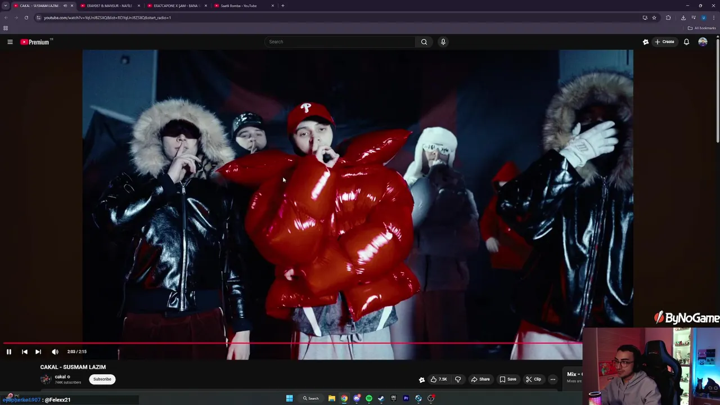Open Steam from taskbar
The image size is (720, 405).
tap(381, 398)
